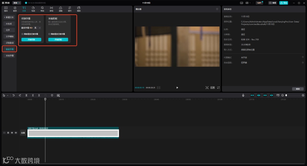Select the 6月17日.mp4 clip on timeline

73,133
